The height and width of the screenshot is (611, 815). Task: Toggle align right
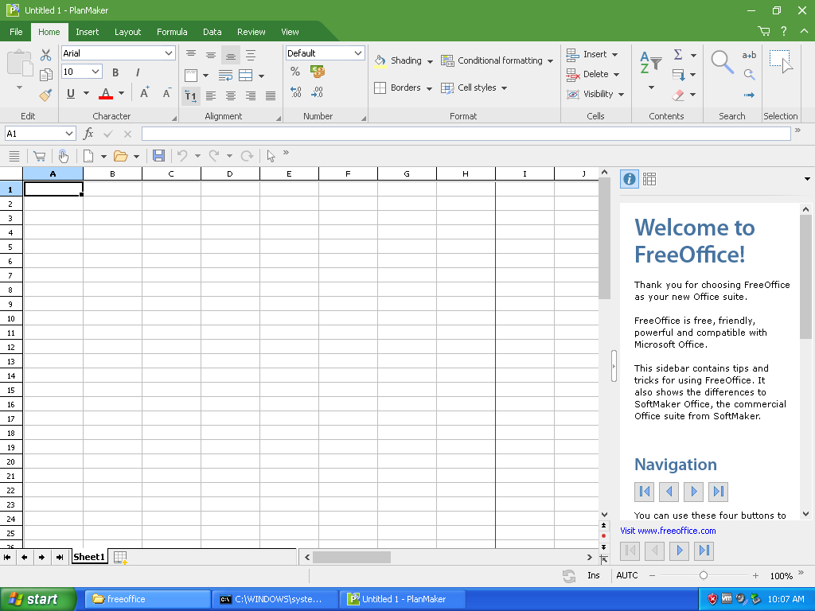tap(251, 95)
